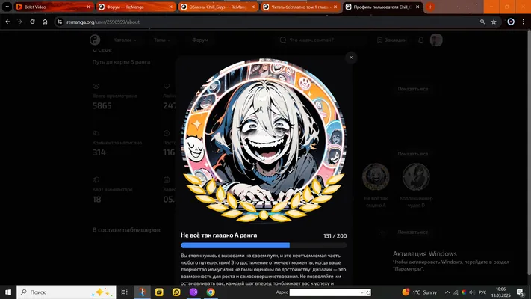Close the achievement popup with X
The height and width of the screenshot is (299, 531).
[351, 58]
